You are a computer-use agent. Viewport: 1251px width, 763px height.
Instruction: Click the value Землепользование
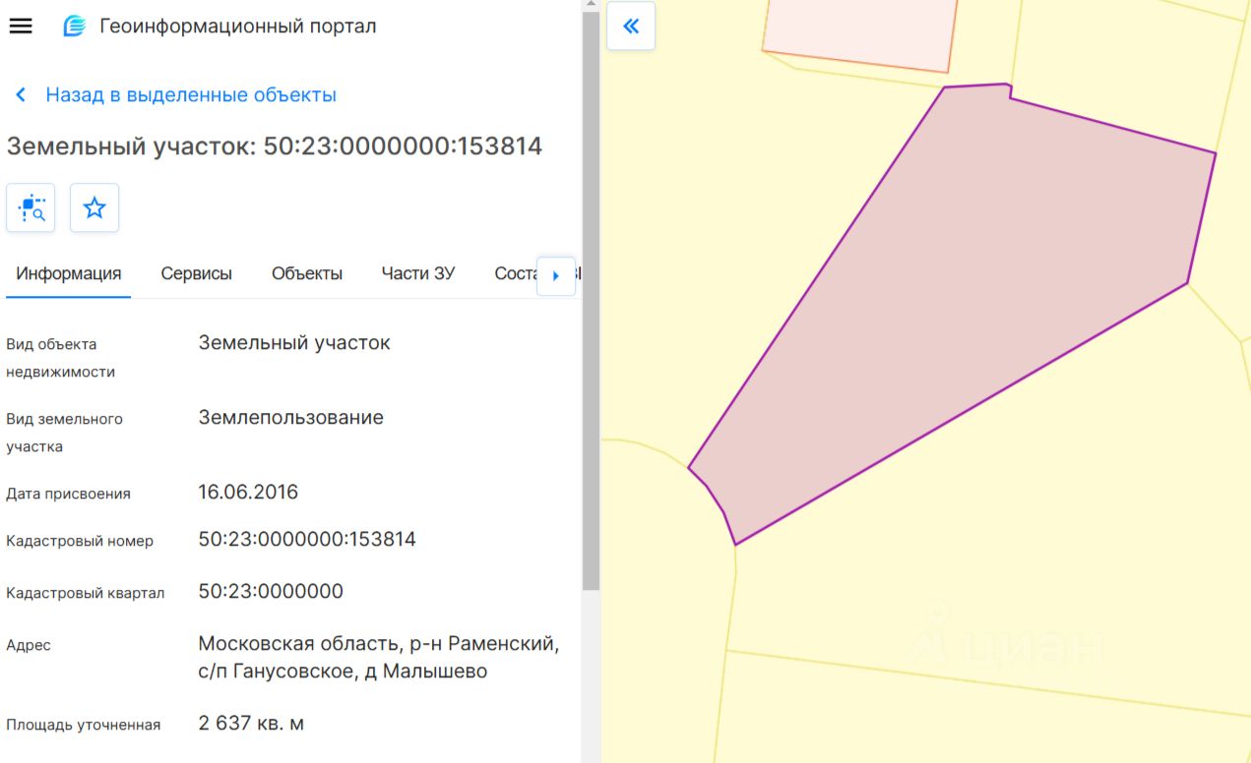coord(291,417)
